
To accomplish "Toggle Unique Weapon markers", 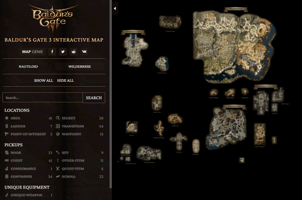I will tap(28, 195).
